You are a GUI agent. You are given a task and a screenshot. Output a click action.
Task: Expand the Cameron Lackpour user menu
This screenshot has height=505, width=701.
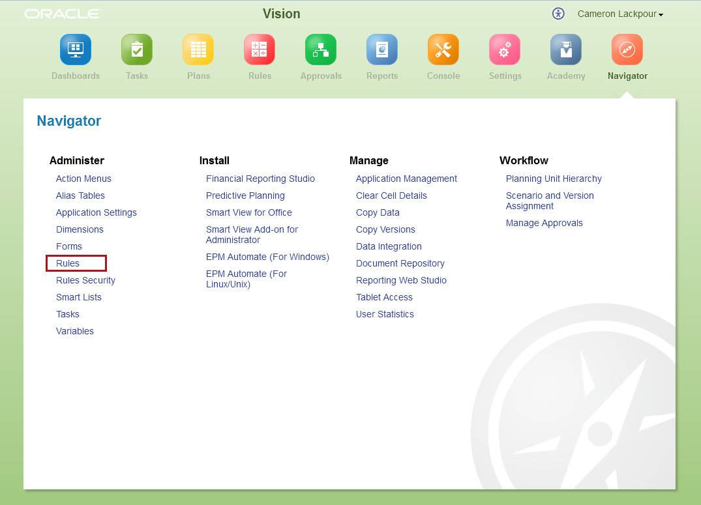click(x=620, y=14)
